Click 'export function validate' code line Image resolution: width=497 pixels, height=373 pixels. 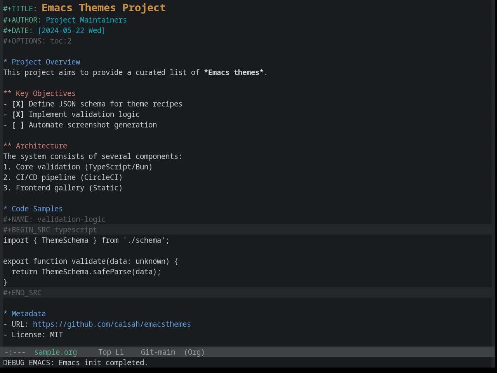click(x=90, y=261)
